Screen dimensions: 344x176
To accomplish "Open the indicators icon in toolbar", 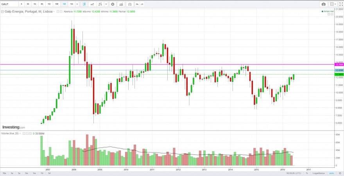I will 121,4.
